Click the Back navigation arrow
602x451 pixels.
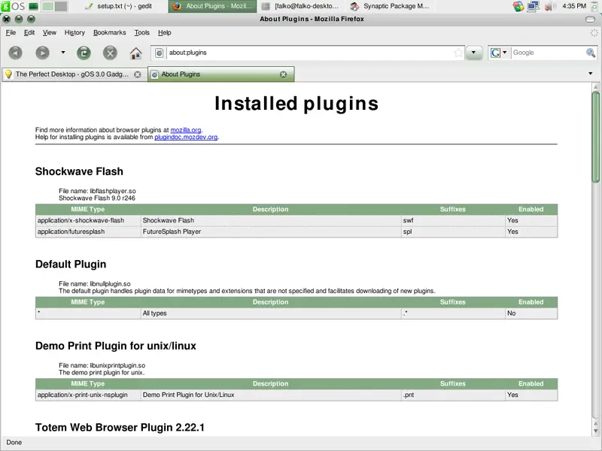tap(15, 53)
